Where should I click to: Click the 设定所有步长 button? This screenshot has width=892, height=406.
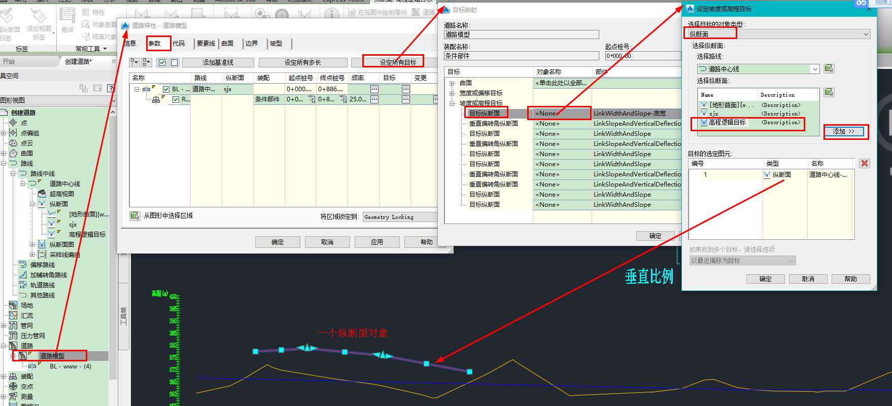tap(303, 62)
